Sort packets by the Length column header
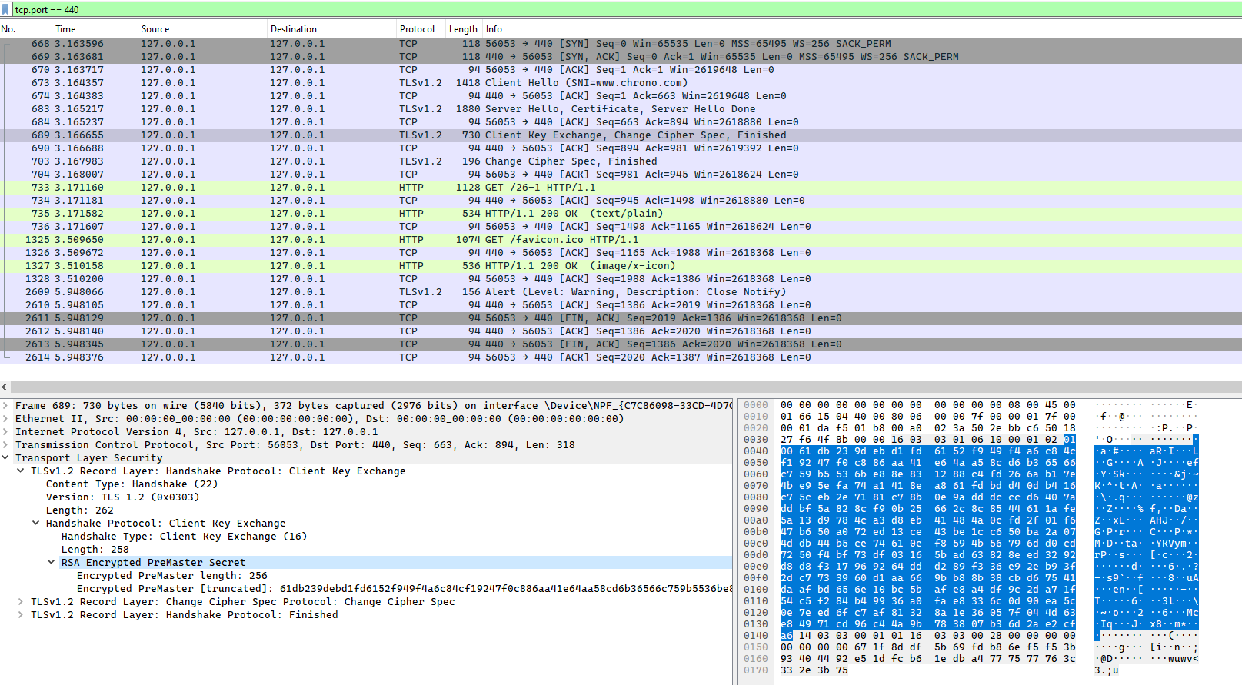 tap(464, 29)
